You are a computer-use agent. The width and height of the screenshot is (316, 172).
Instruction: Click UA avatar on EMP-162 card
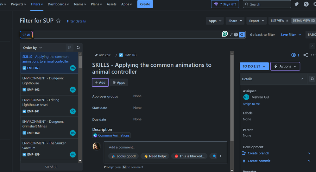click(x=73, y=89)
